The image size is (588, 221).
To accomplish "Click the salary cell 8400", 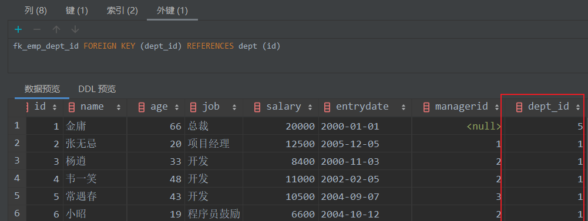I will pos(280,162).
